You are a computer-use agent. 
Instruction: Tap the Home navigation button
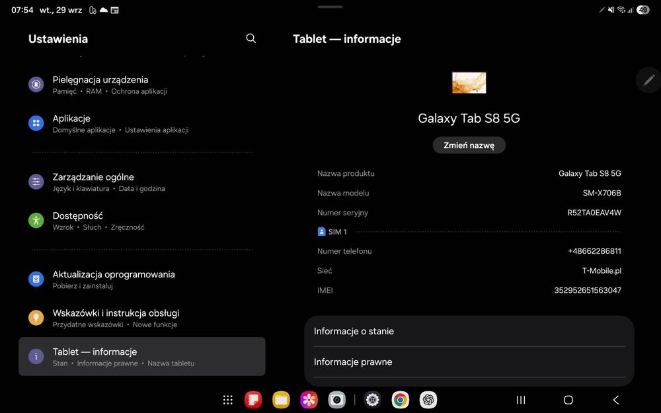point(568,400)
